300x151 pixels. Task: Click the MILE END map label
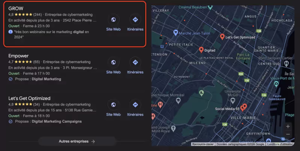[x=197, y=63]
